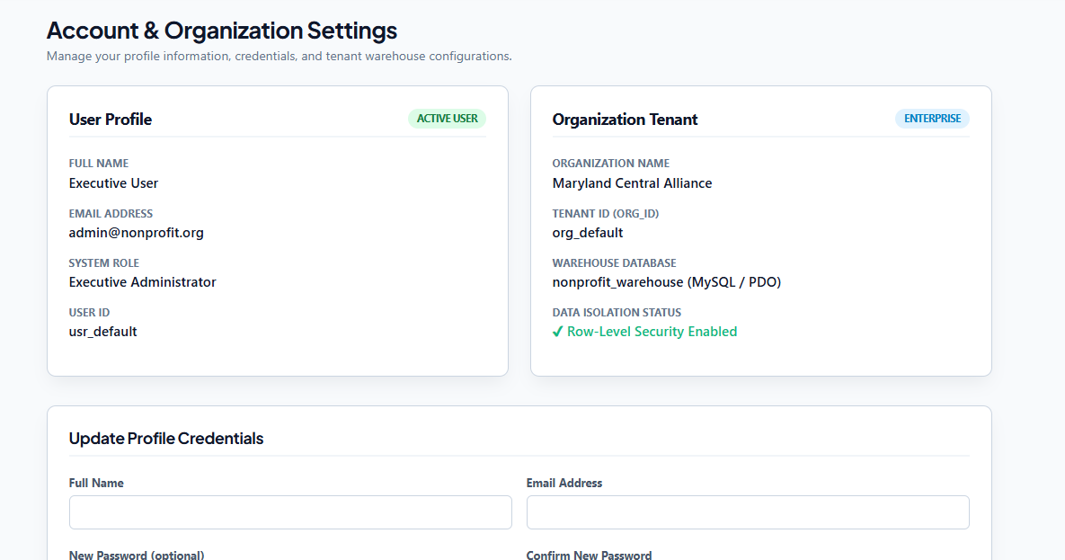
Task: Click the 'WAREHOUSE DATABASE' label
Action: click(x=614, y=263)
